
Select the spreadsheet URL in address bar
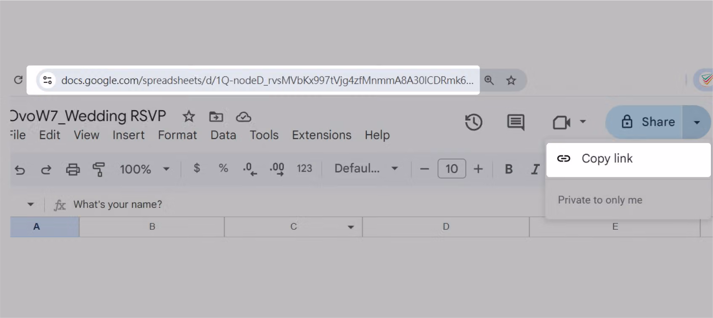tap(267, 80)
